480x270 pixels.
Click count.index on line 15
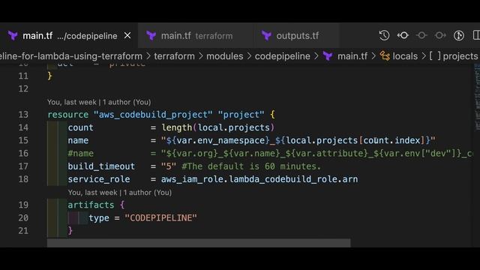[x=391, y=140]
